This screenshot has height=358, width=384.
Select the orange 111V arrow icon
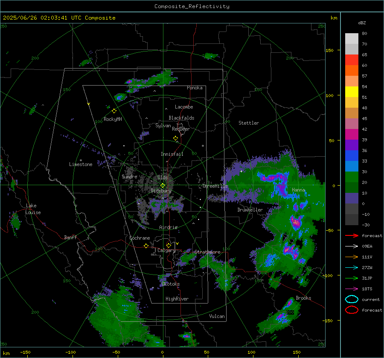tap(352, 257)
